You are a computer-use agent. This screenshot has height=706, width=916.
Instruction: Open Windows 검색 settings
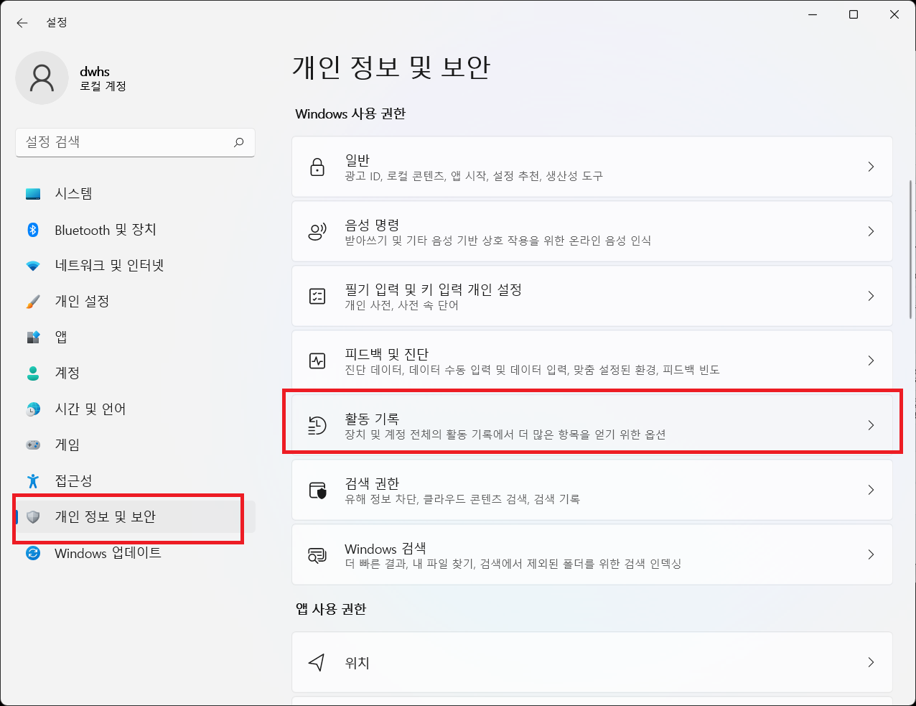[x=592, y=554]
